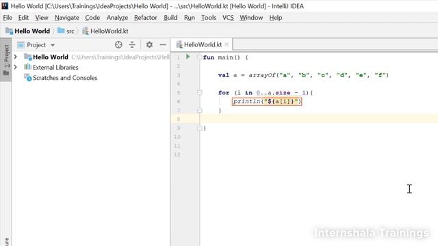The width and height of the screenshot is (438, 246).
Task: Click the Hello World breadcrumb in the navigation bar
Action: click(x=27, y=31)
